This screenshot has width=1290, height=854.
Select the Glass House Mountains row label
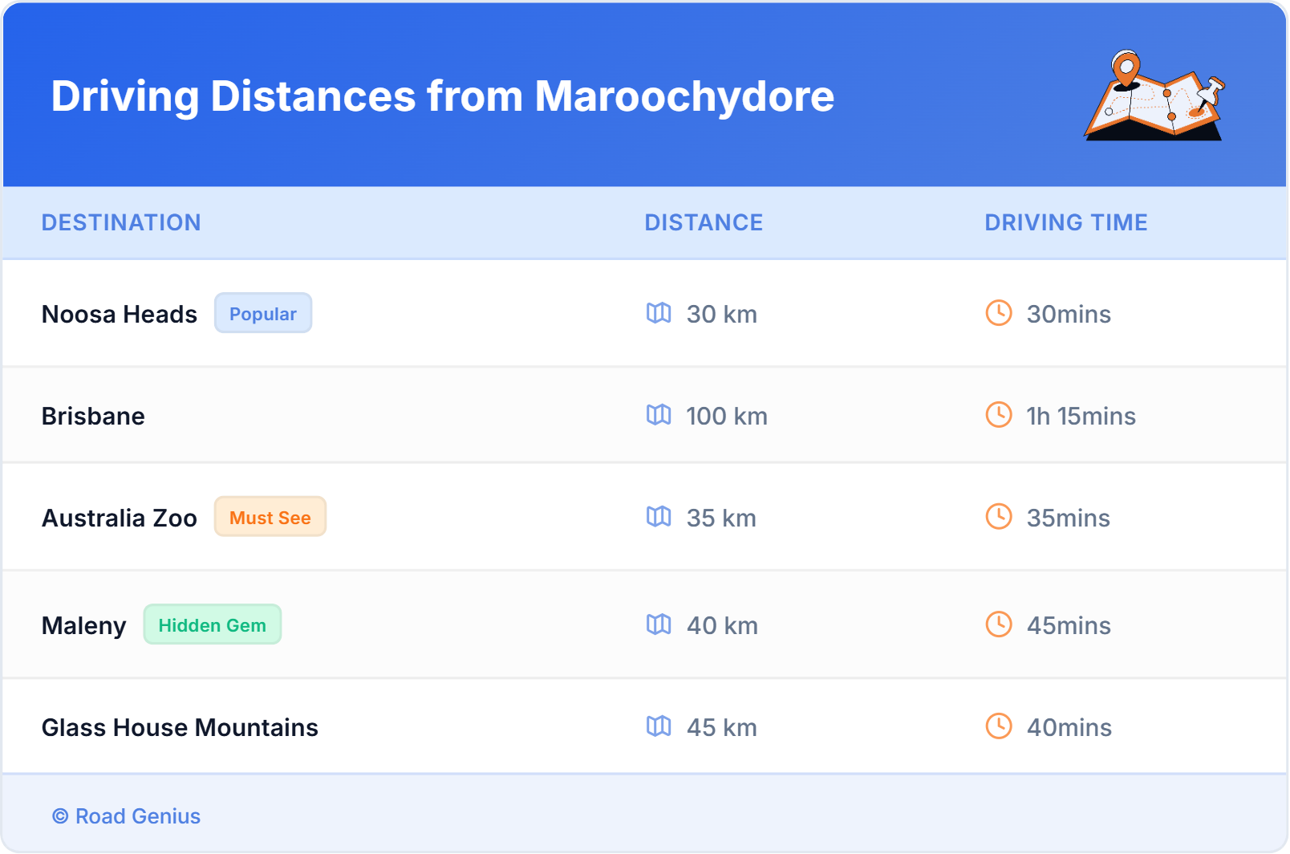(180, 727)
